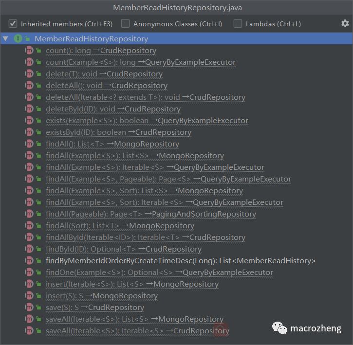Select findById(ID): Optional<T> →CrudRepository
Screen dimensions: 353x345
pos(124,249)
